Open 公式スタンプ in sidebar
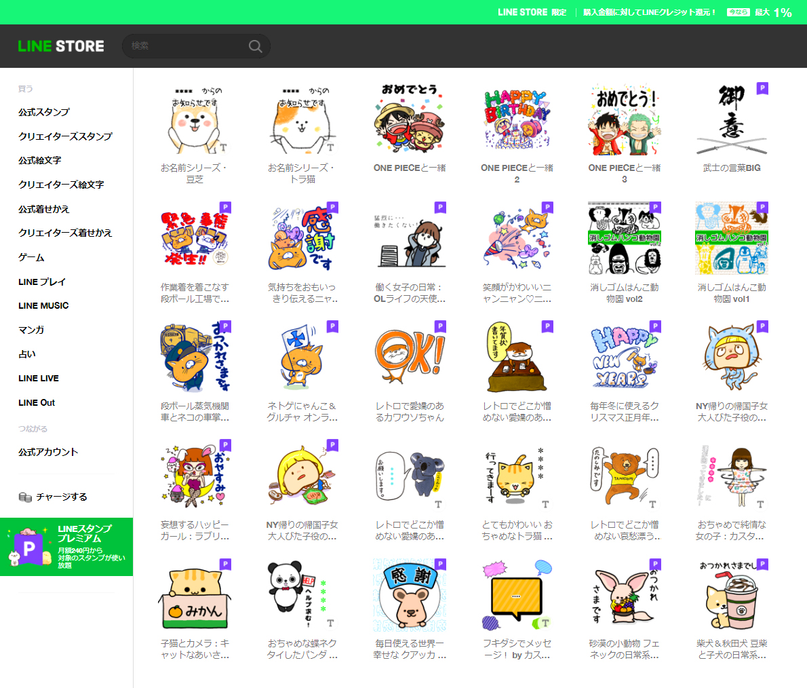Screen dimensions: 807x688 pyautogui.click(x=44, y=112)
